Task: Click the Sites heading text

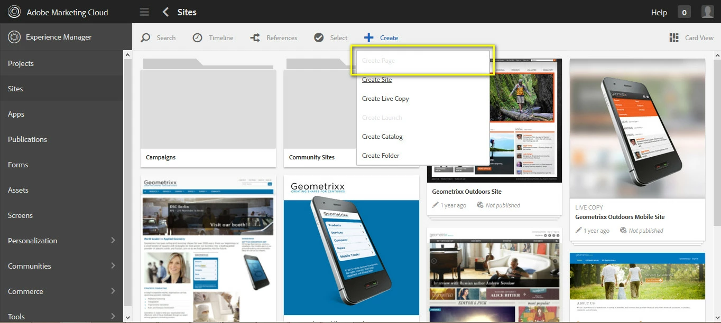Action: pos(187,12)
